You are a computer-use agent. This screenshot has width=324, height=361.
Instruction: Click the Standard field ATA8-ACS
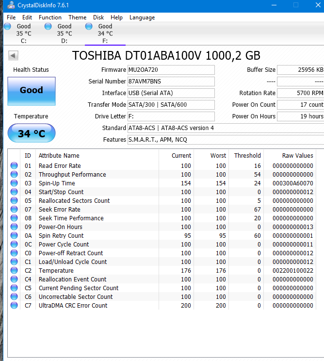coord(226,128)
